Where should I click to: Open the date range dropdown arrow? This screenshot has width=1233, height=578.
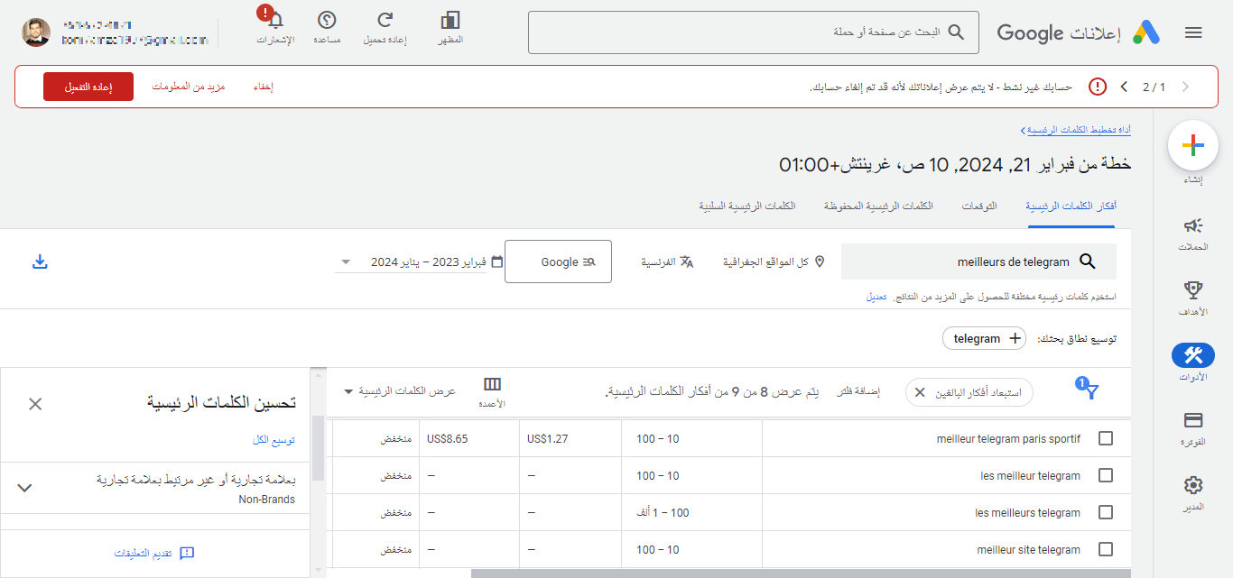coord(347,262)
